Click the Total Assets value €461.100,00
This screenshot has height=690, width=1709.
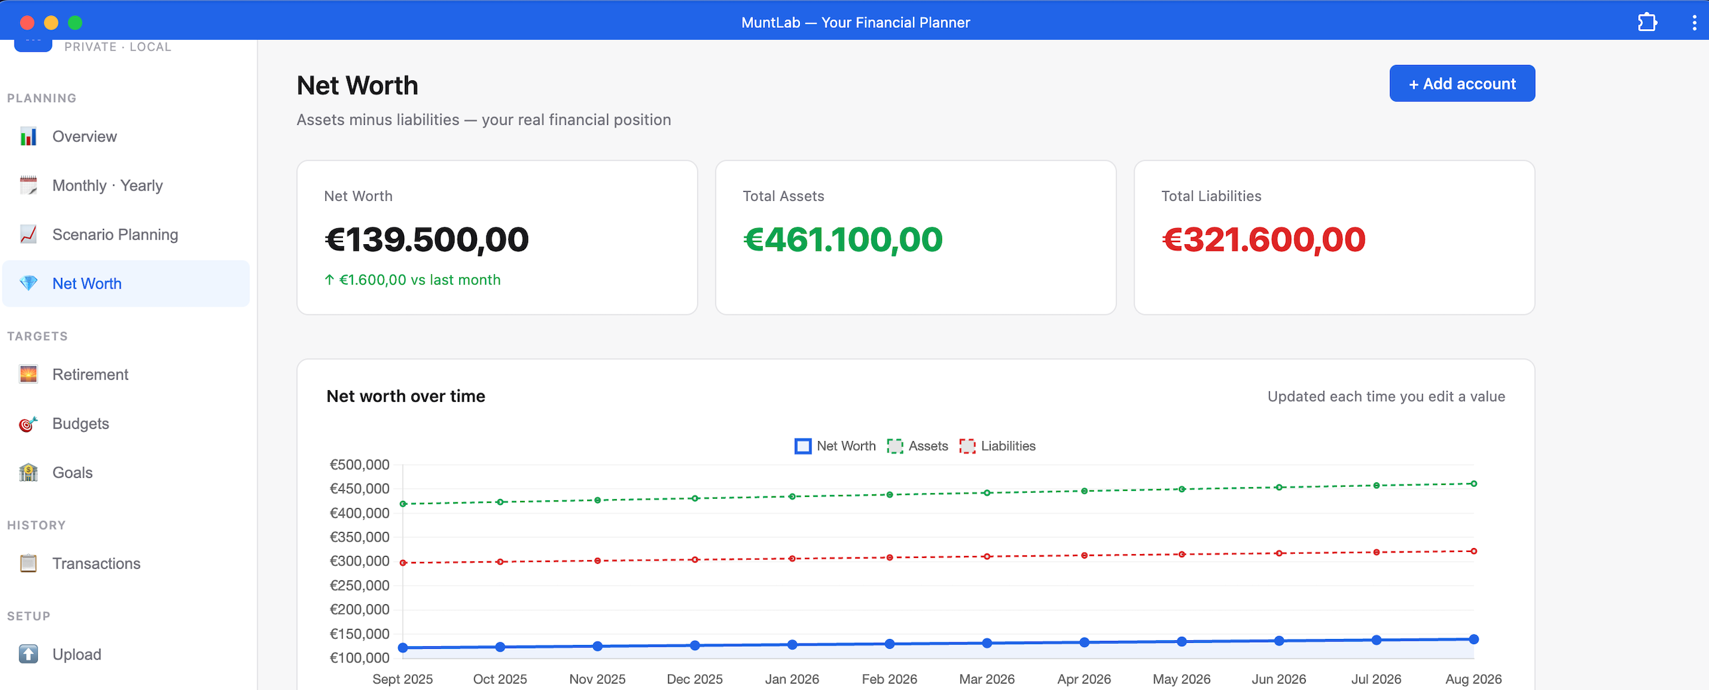tap(843, 240)
